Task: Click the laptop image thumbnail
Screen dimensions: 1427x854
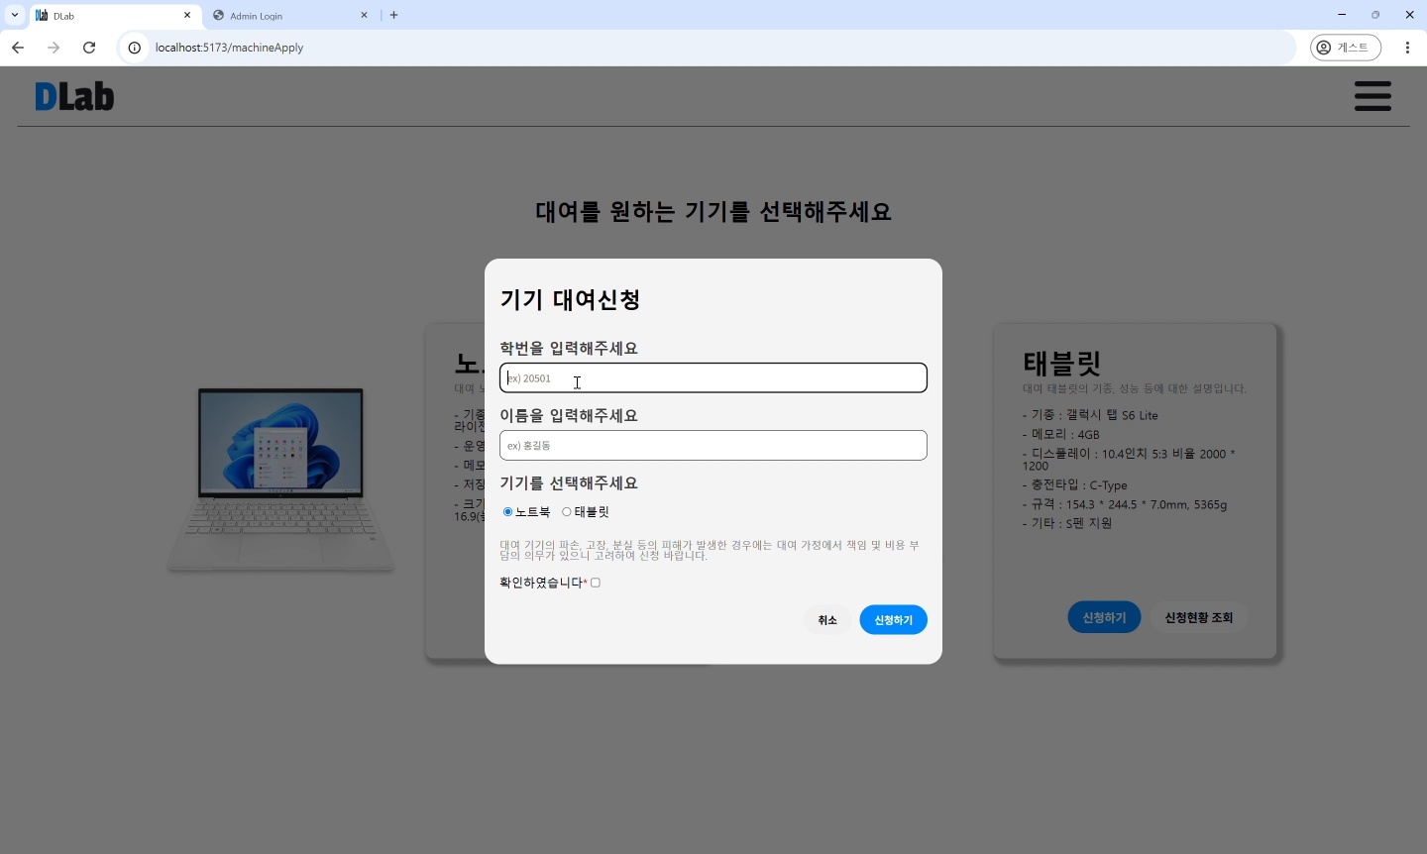Action: (280, 479)
